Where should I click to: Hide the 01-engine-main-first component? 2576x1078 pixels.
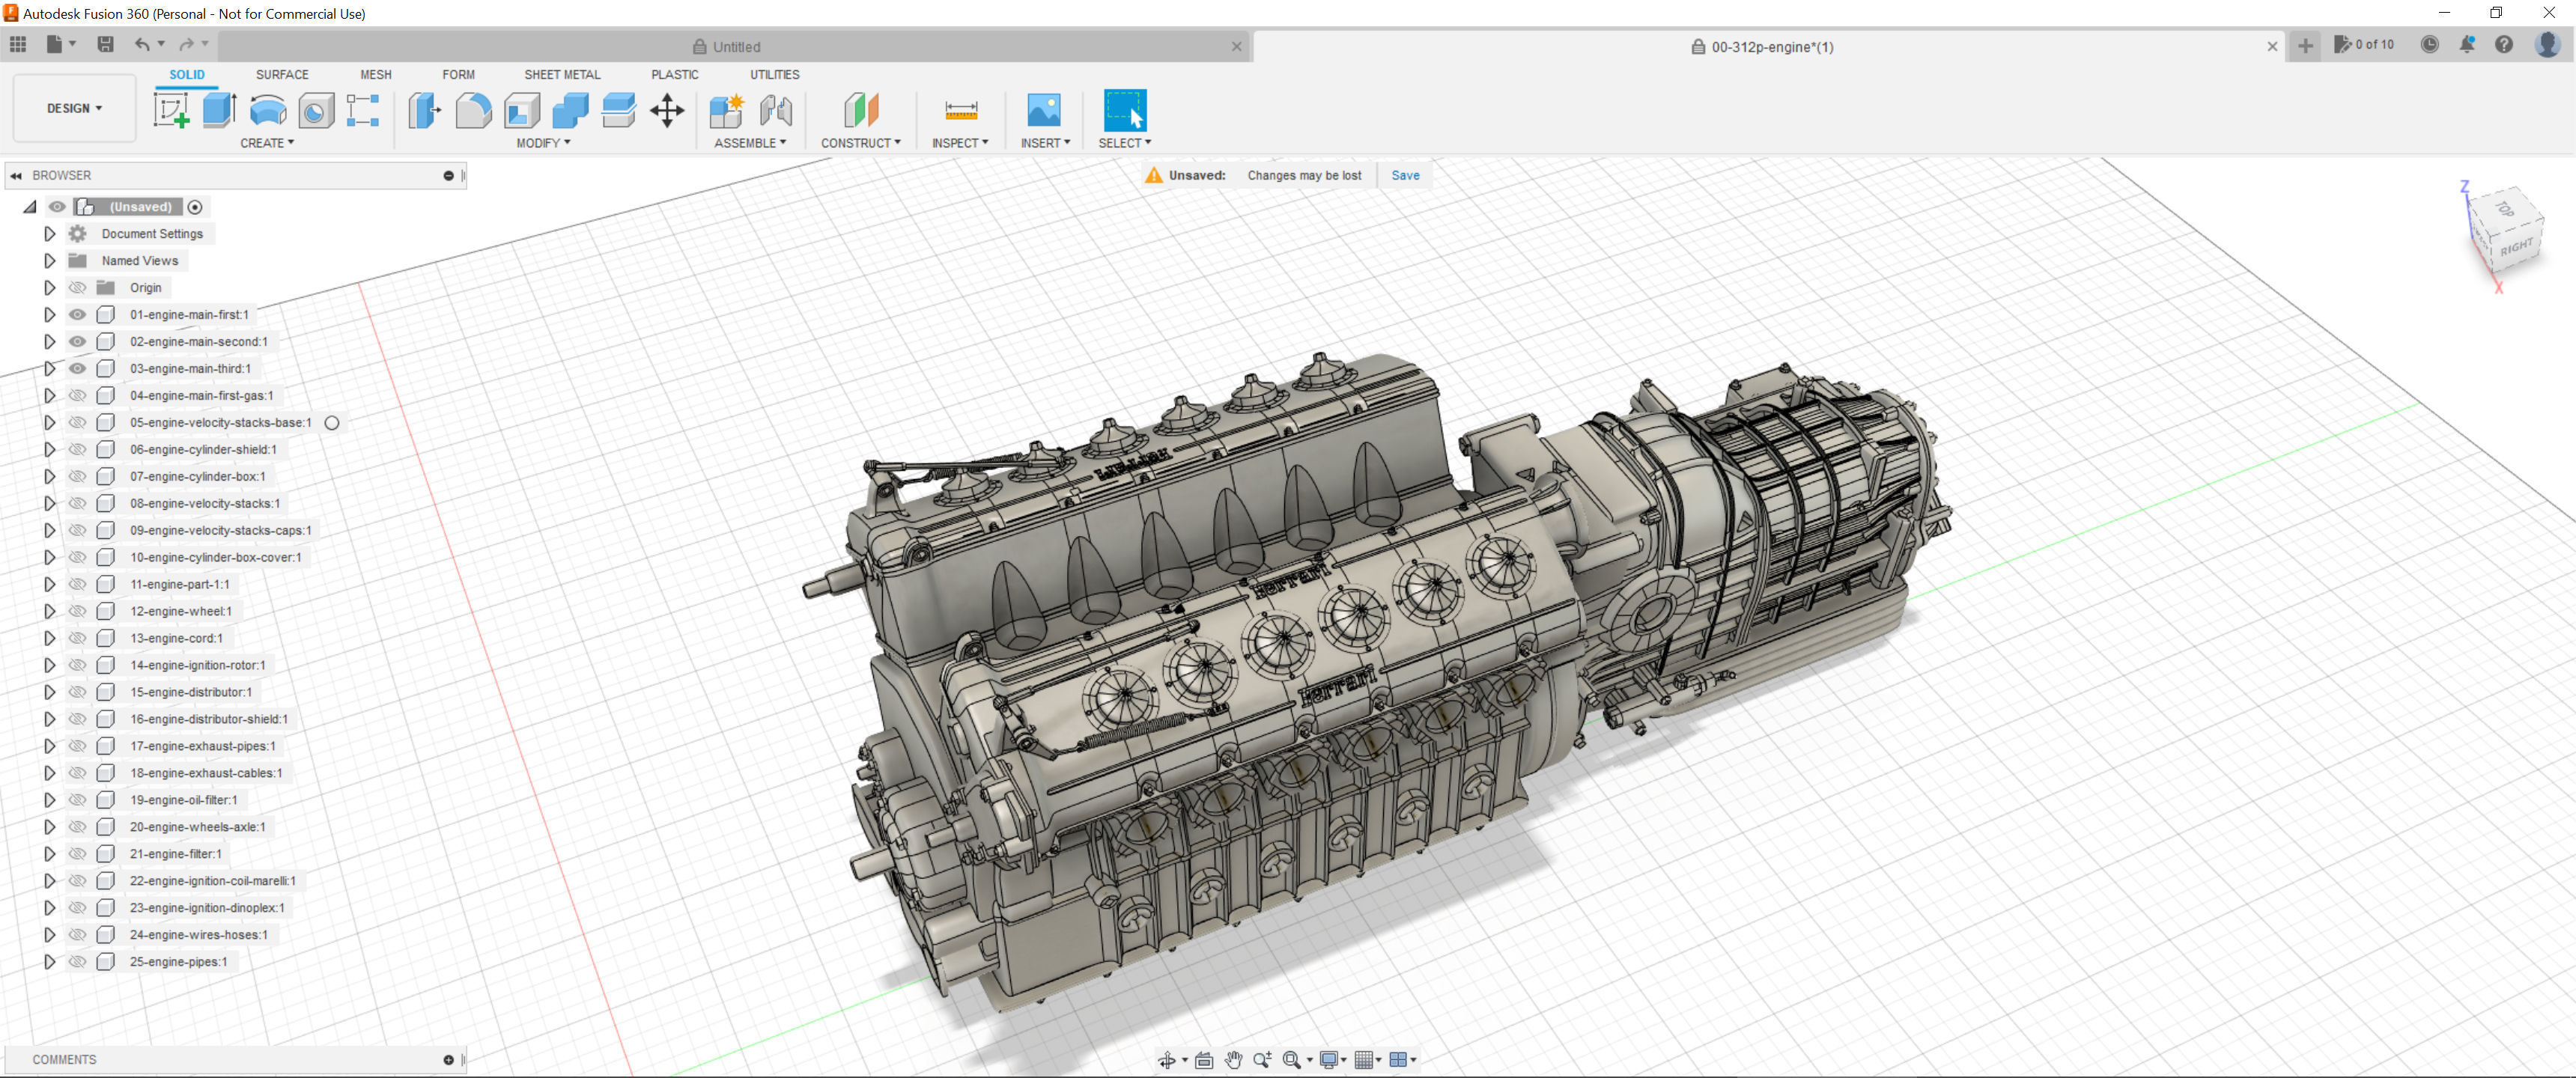77,314
